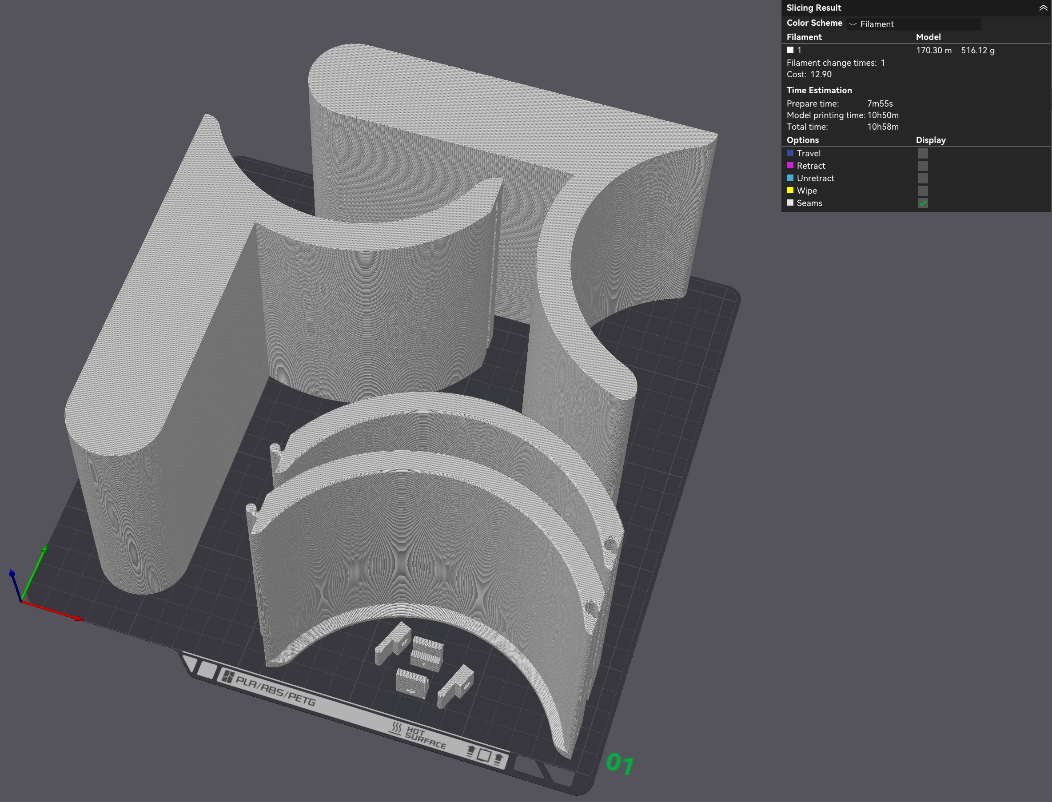
Task: Click the Prepare time 7m55s value
Action: pos(880,103)
